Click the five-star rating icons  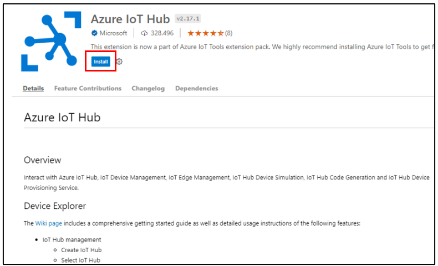pos(206,33)
